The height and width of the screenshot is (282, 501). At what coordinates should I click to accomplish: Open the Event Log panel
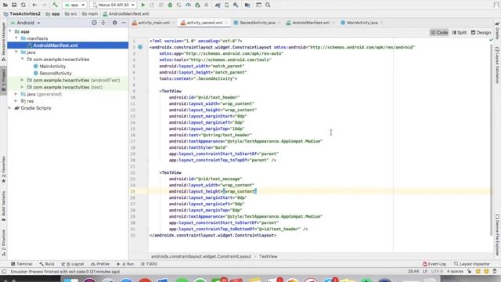tap(434, 264)
